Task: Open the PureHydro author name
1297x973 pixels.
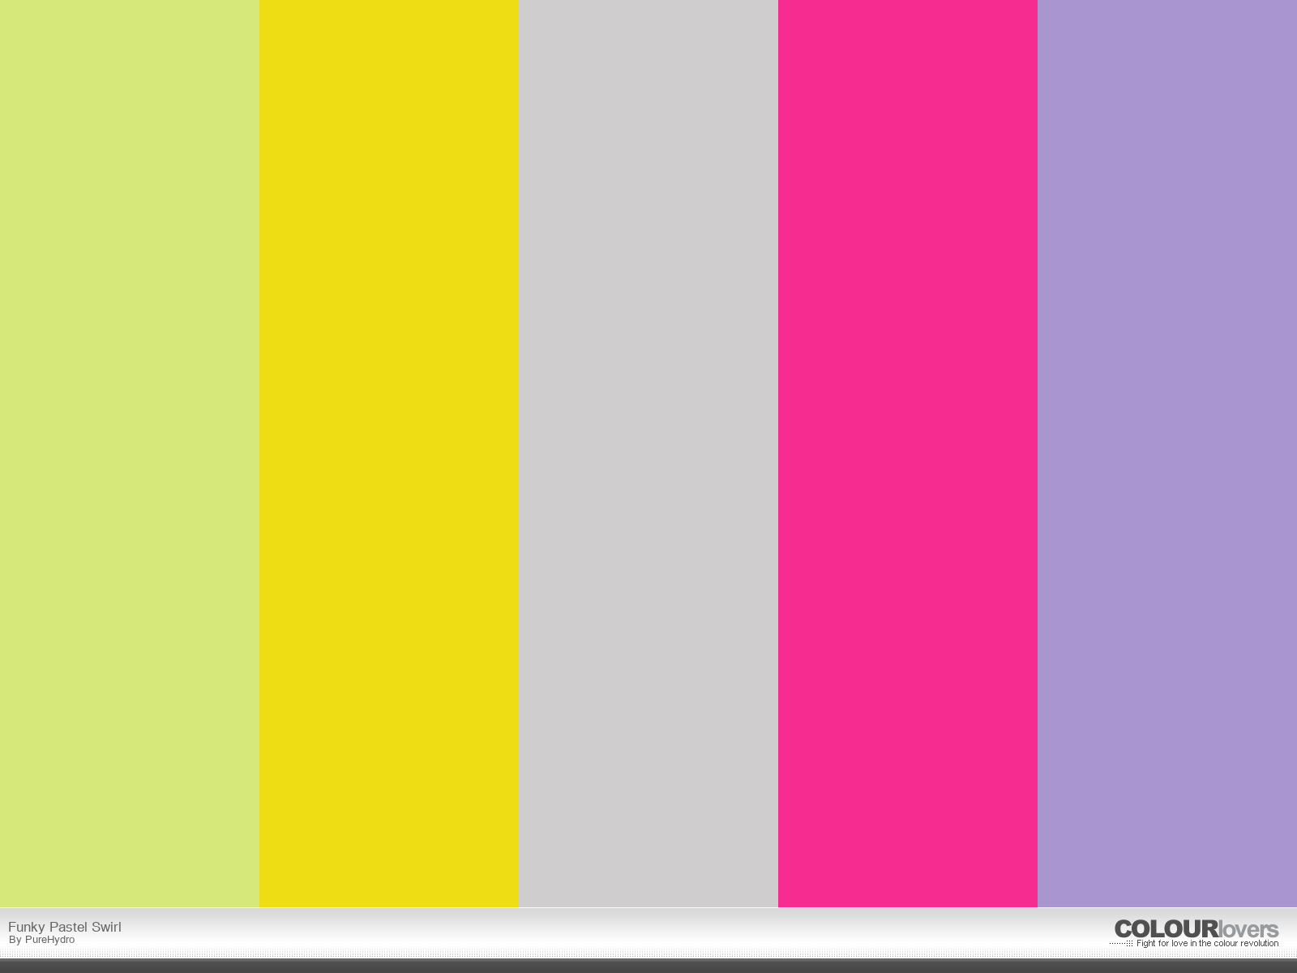Action: click(x=49, y=940)
